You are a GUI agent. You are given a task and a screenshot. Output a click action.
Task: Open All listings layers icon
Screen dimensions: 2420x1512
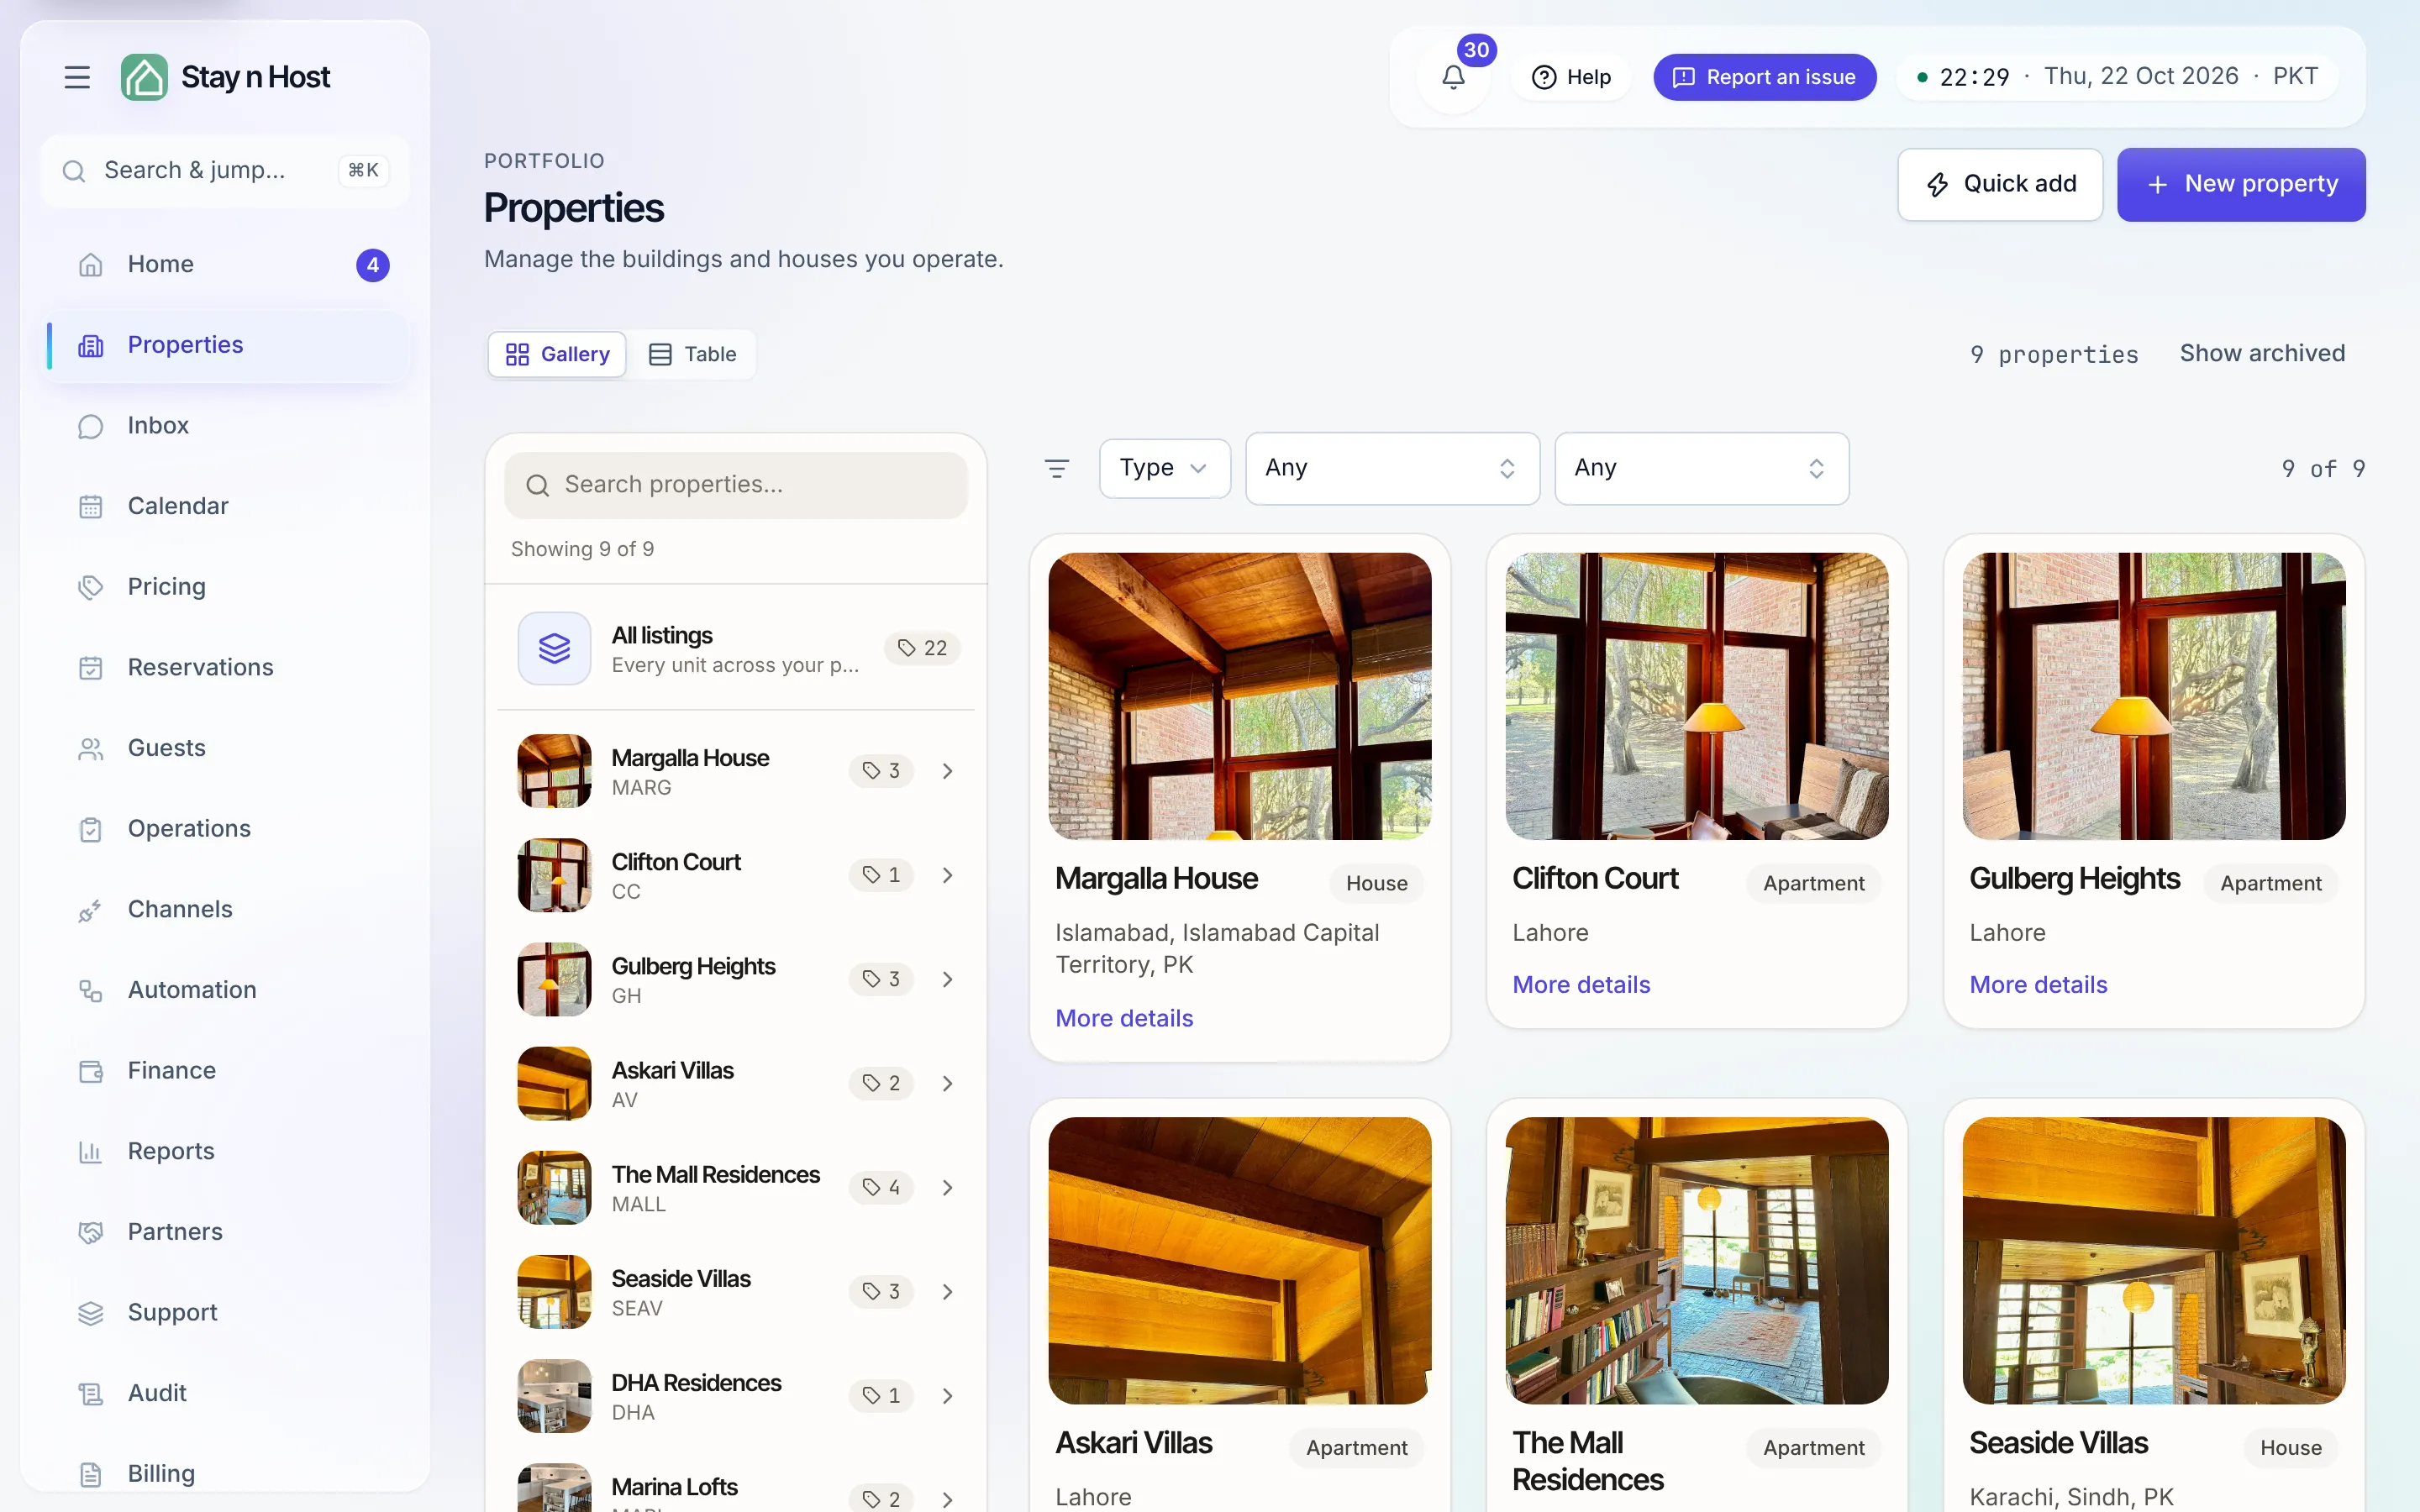554,648
